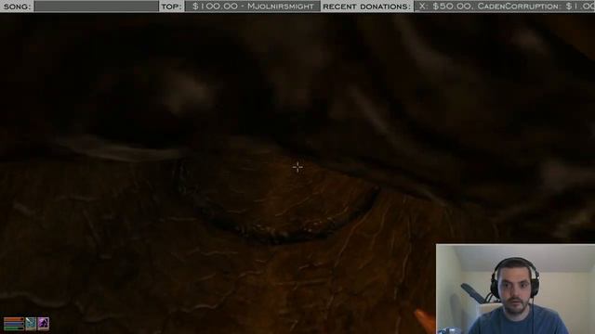Click the "Top:" label
Viewport: 595px width, 334px height.
pyautogui.click(x=171, y=6)
